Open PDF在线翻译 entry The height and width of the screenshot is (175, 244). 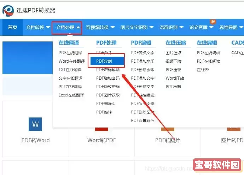pyautogui.click(x=70, y=53)
